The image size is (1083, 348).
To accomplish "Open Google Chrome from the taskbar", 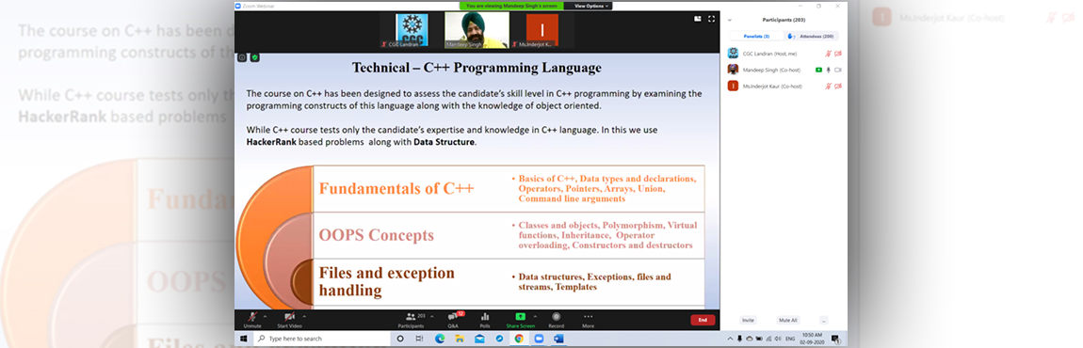I will (x=519, y=339).
